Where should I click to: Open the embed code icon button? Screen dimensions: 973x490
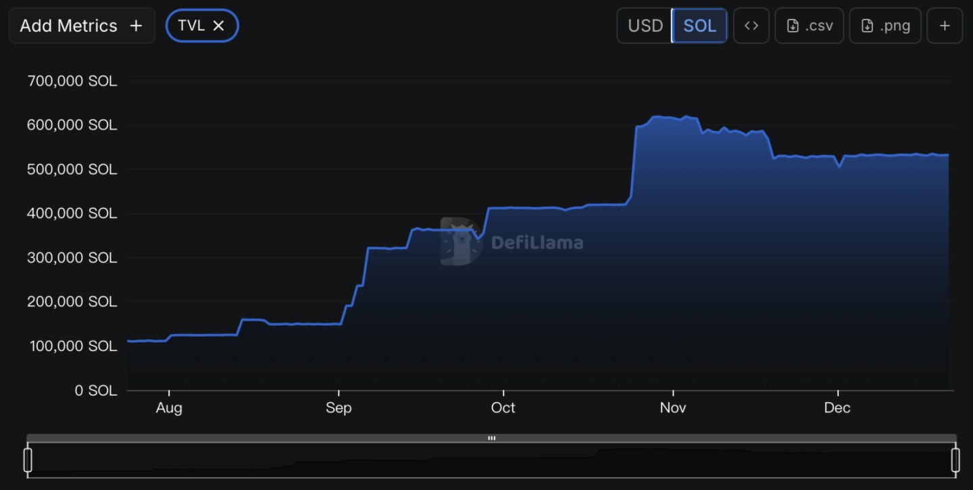tap(751, 26)
